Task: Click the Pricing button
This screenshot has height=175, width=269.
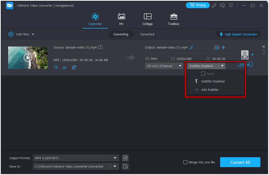Action: 198,5
